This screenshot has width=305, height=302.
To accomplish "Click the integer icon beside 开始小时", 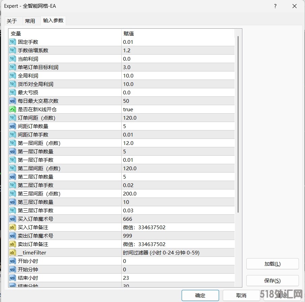I will (x=13, y=261).
